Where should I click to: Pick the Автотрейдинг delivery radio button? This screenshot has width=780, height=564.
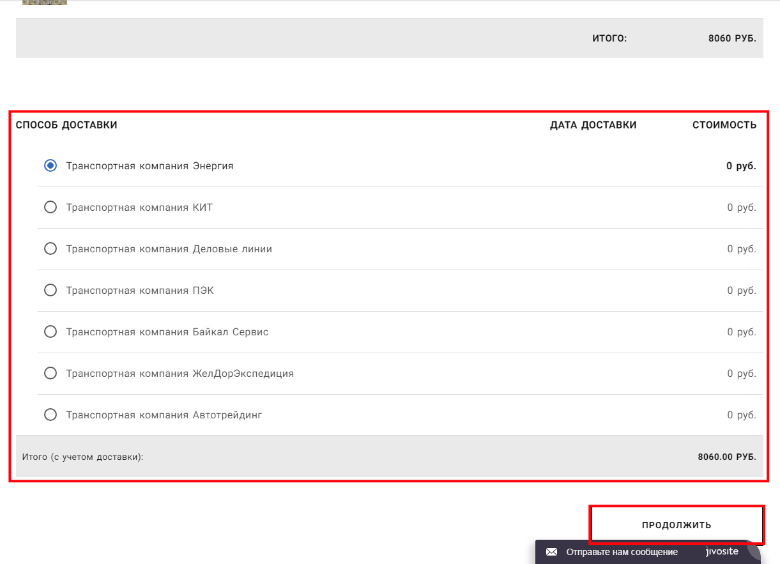click(50, 415)
